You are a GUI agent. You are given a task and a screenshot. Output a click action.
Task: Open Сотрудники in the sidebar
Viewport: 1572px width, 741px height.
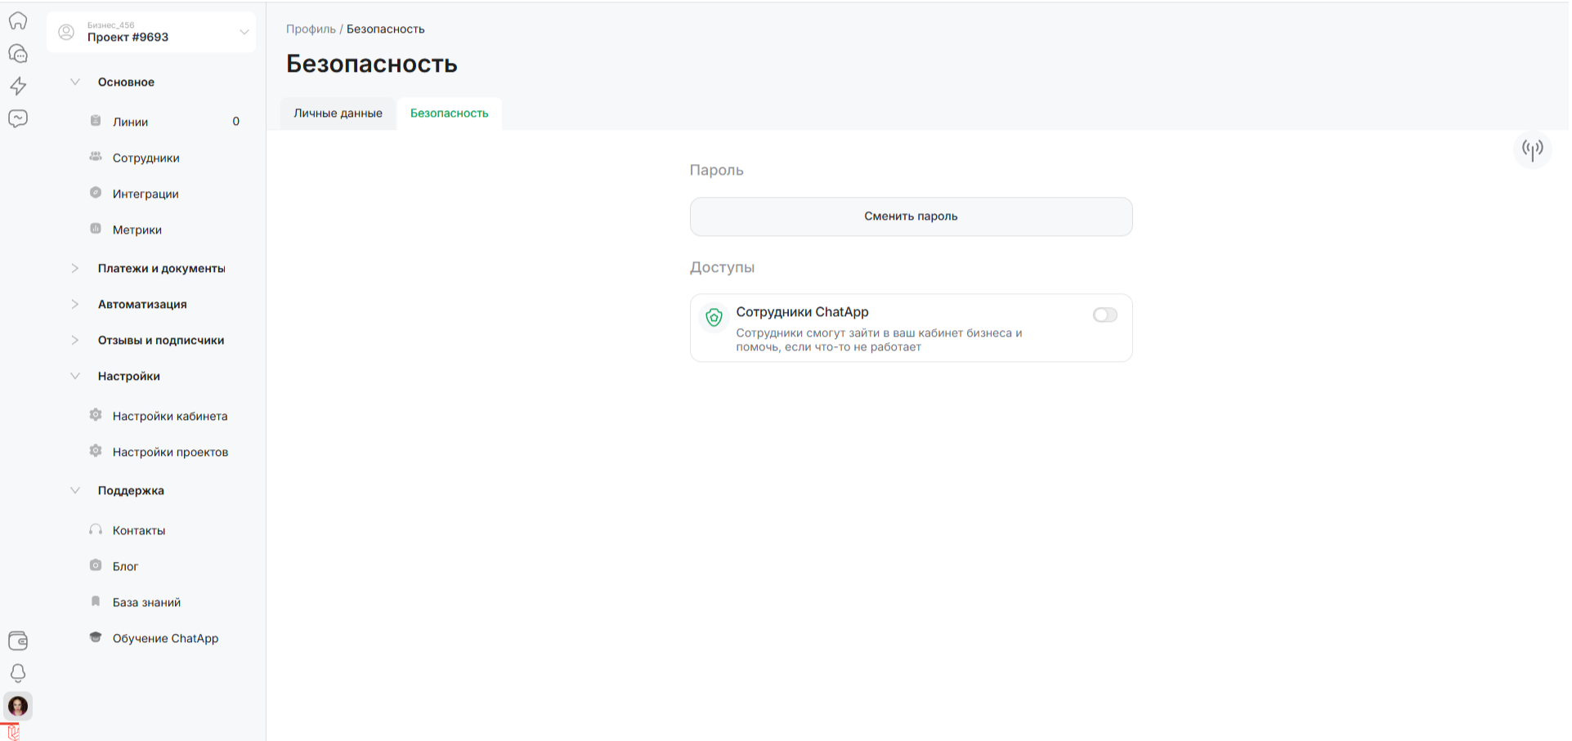coord(146,158)
